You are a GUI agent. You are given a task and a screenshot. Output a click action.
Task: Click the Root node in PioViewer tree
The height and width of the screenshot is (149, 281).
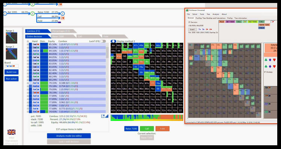point(222,22)
